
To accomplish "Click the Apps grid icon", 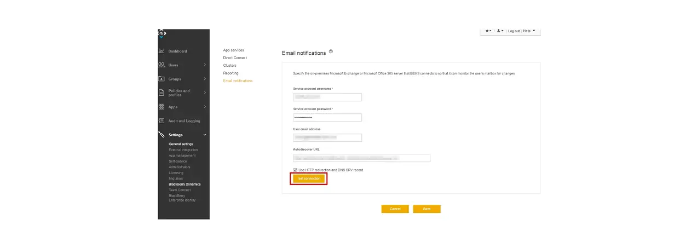I will coord(162,107).
